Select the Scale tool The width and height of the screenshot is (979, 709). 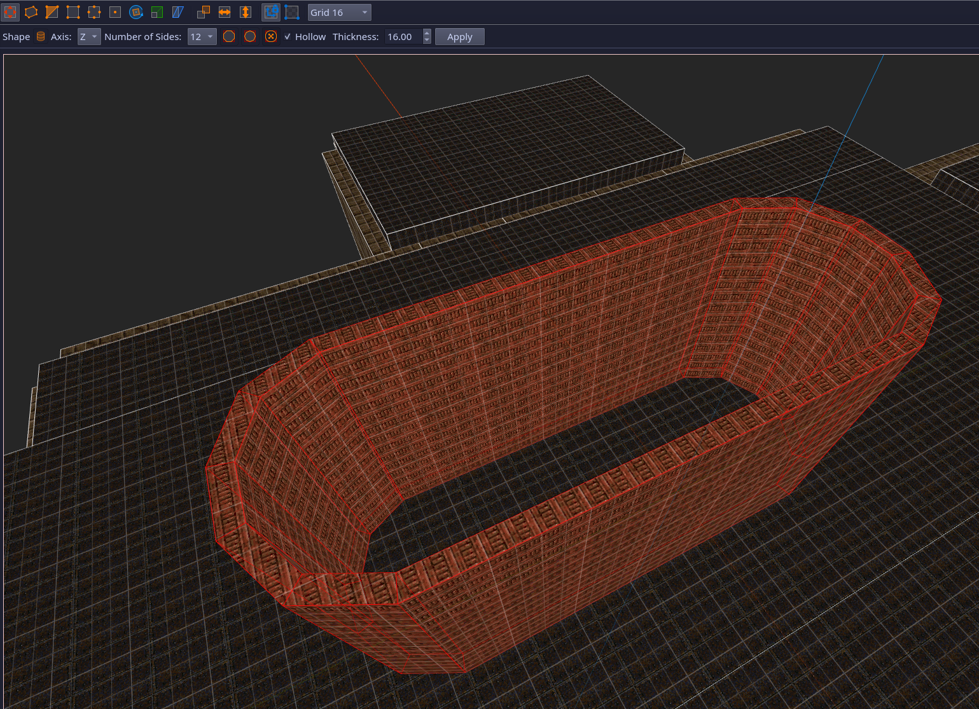pyautogui.click(x=156, y=12)
